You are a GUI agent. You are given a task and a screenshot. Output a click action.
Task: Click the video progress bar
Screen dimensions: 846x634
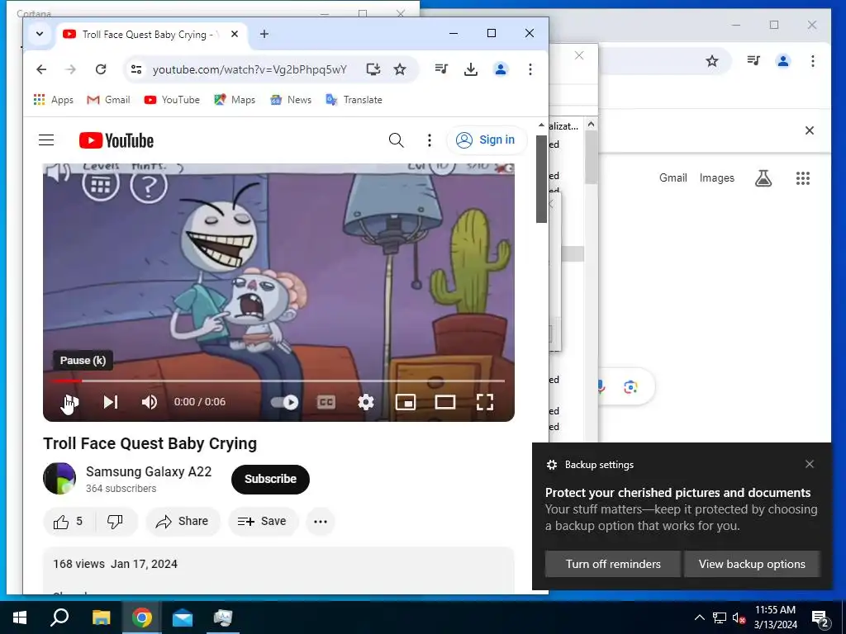(278, 381)
